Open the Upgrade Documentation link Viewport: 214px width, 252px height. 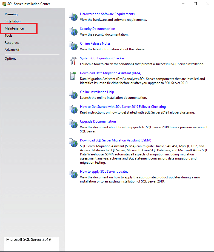tap(98, 121)
